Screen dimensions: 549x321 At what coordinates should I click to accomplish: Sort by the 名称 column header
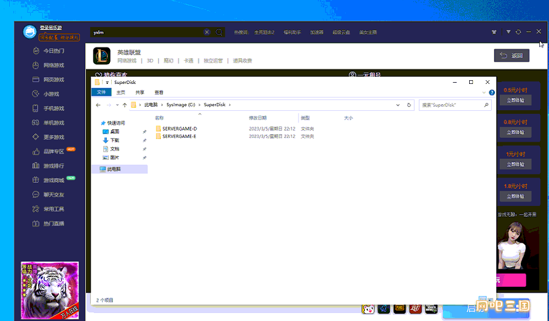coord(160,118)
